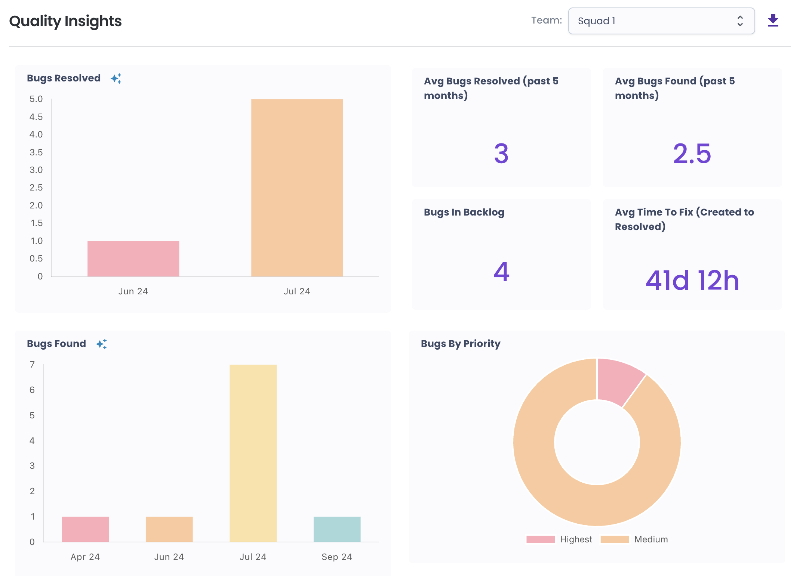Click the Jun 24 bar in Bugs Found
The width and height of the screenshot is (806, 576).
coord(169,529)
